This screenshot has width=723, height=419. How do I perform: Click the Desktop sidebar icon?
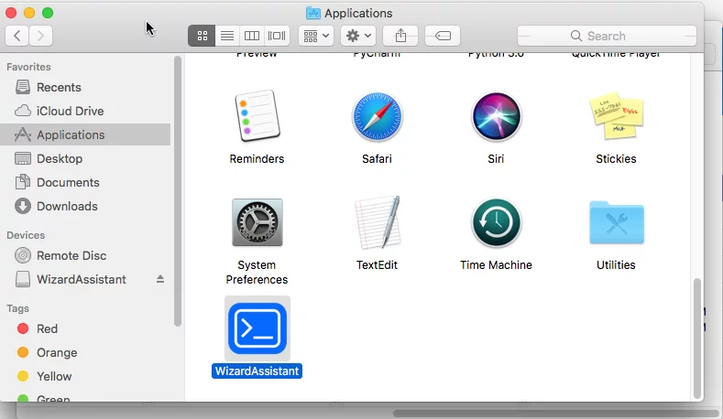click(23, 158)
